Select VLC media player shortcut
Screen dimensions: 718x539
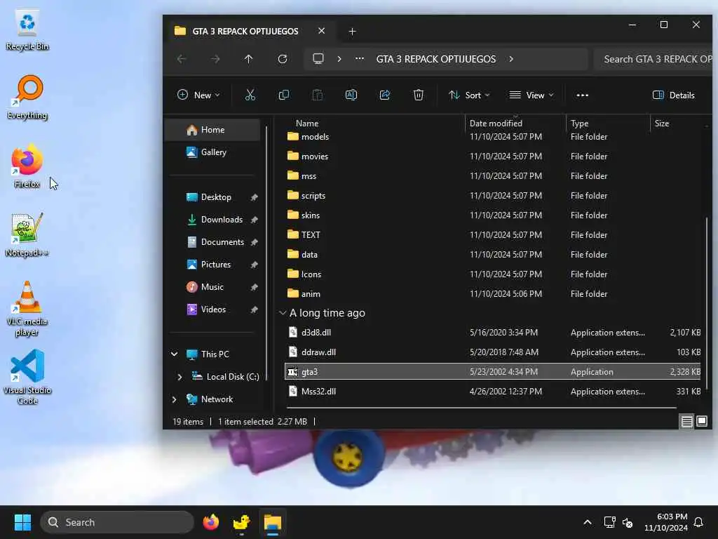27,309
